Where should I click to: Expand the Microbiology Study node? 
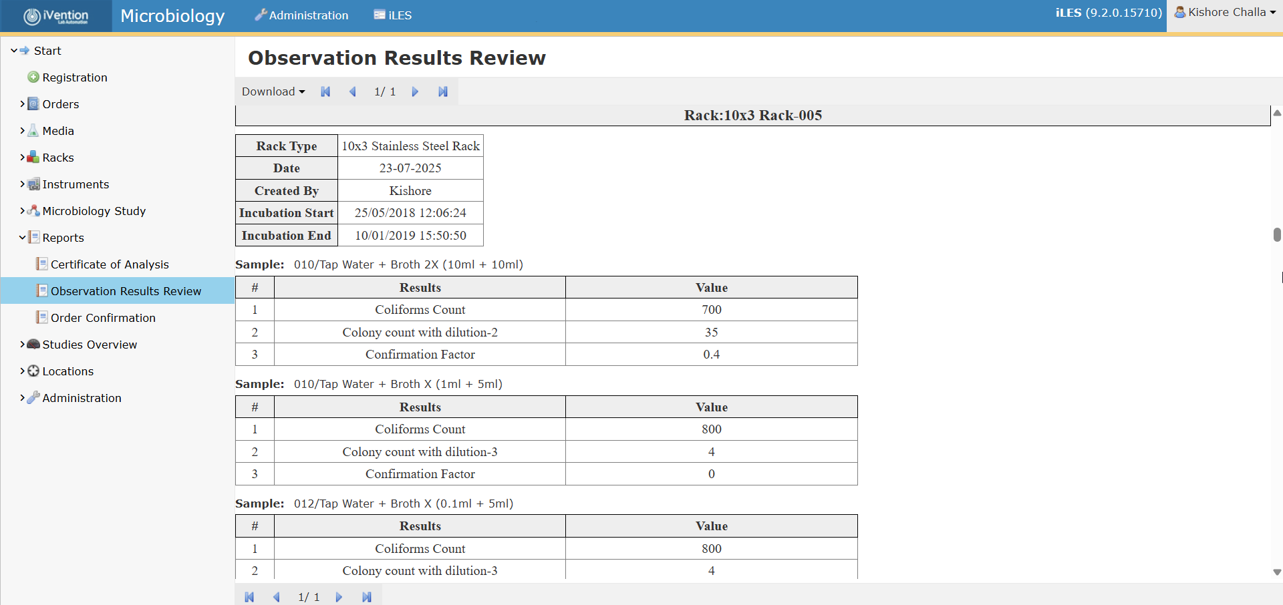[x=22, y=211]
